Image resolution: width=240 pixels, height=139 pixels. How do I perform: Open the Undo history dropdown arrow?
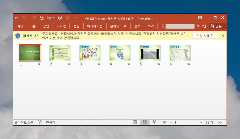(x=28, y=18)
